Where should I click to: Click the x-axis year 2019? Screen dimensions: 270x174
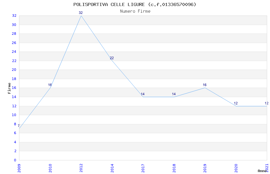[x=205, y=168]
